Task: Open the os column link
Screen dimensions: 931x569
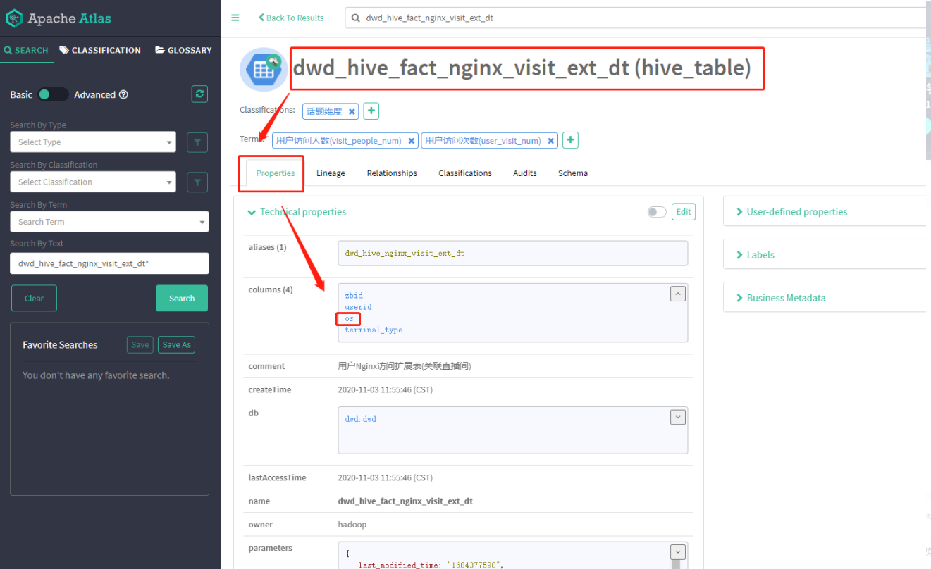Action: tap(349, 319)
